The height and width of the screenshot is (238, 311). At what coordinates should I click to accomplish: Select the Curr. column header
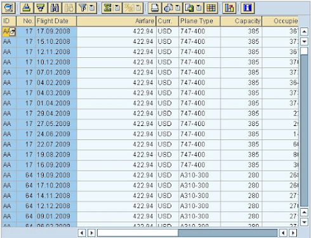coord(168,21)
